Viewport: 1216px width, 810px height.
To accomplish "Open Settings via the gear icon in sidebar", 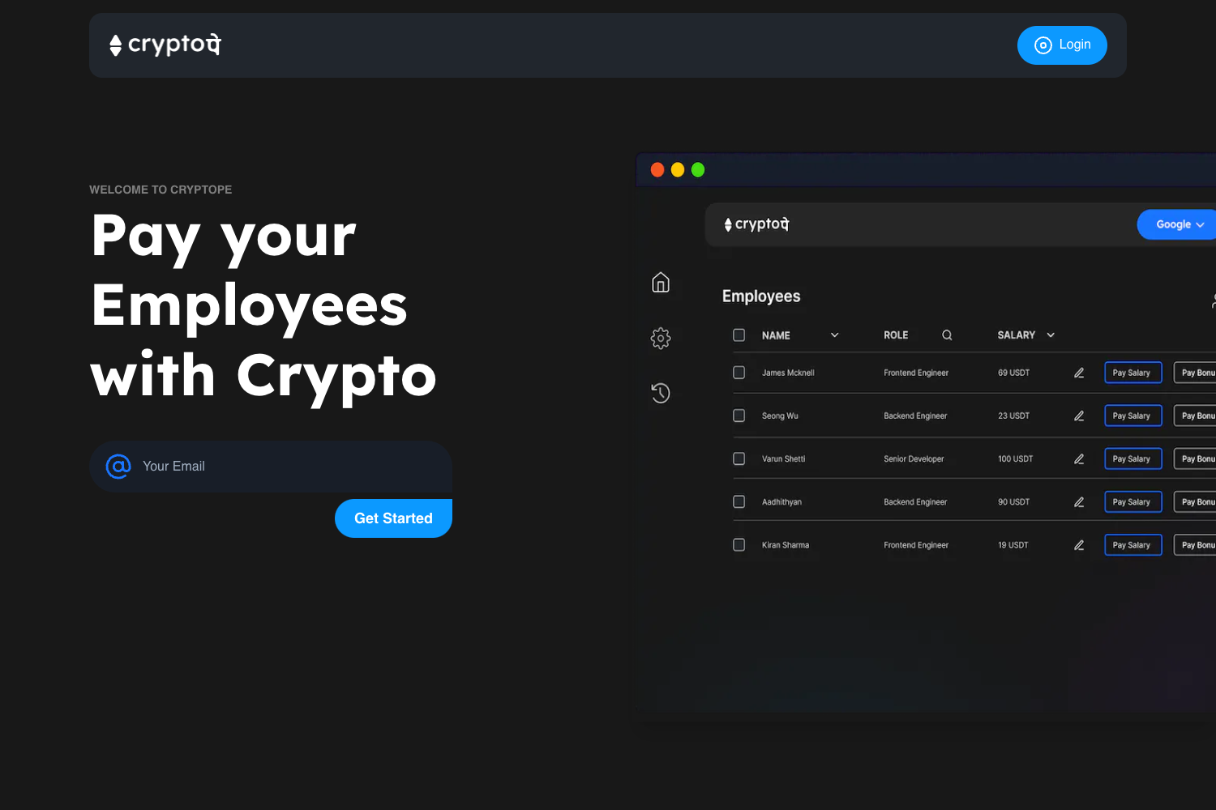I will [x=661, y=338].
